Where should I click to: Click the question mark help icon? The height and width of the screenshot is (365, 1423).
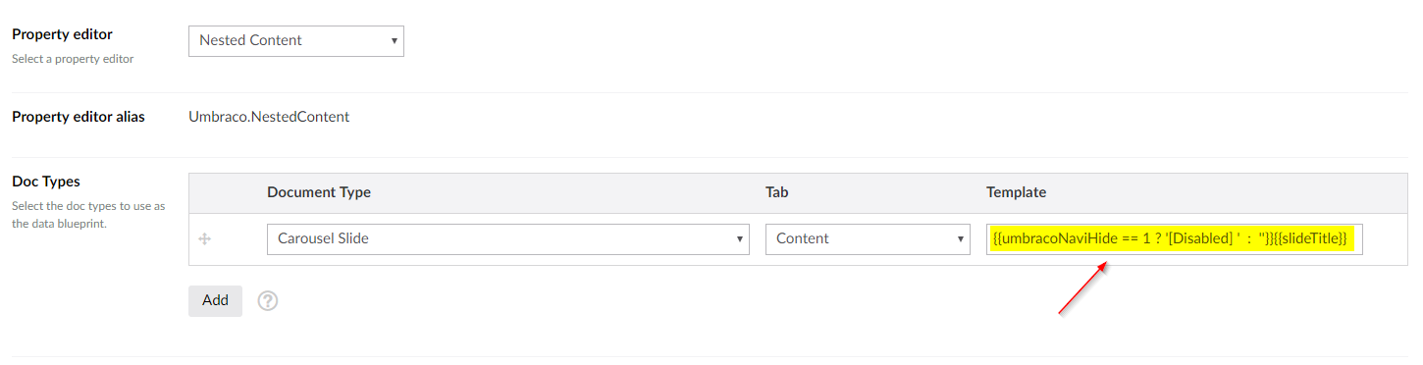point(268,301)
